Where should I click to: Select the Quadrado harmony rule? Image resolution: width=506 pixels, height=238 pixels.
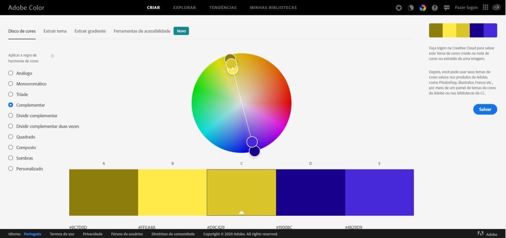click(x=22, y=137)
